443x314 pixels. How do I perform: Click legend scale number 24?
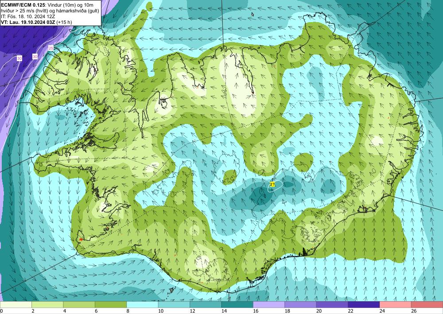pos(382,311)
